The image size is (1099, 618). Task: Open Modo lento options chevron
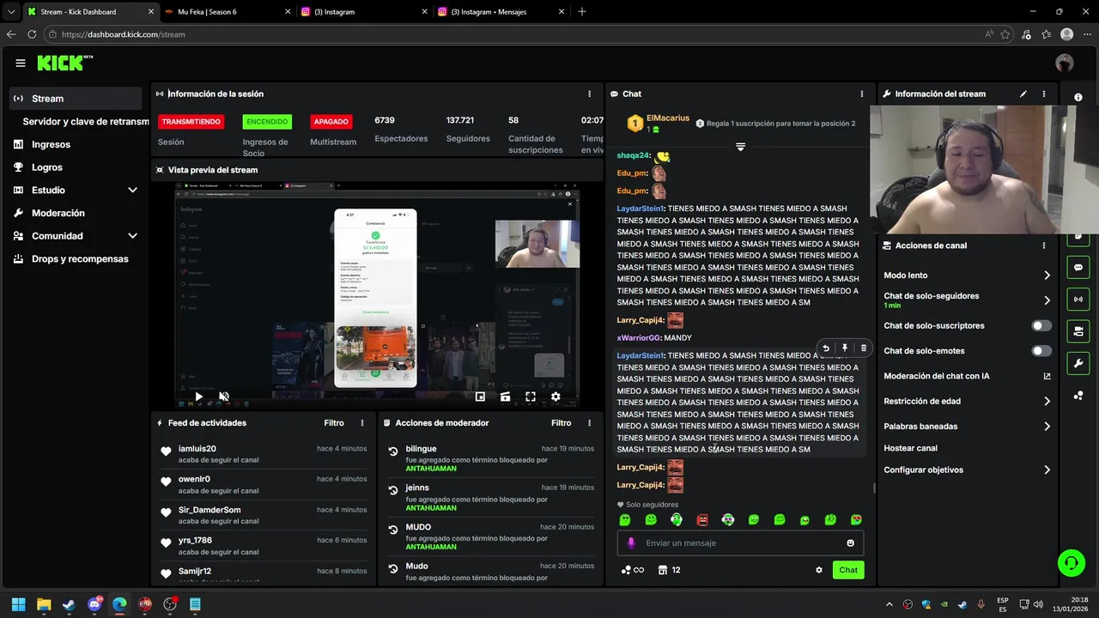tap(1047, 276)
